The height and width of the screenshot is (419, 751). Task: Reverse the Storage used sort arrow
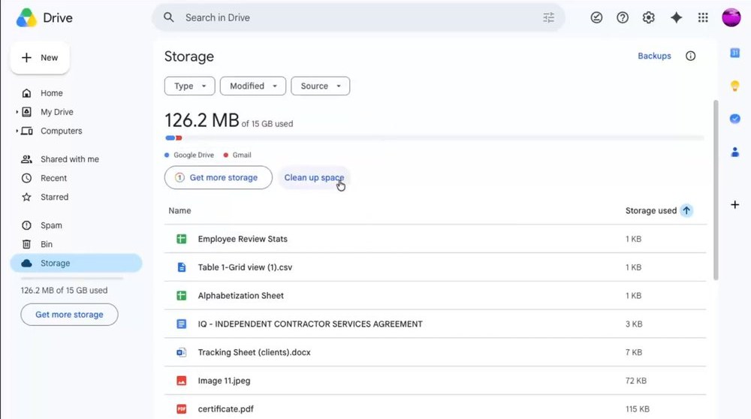coord(686,211)
